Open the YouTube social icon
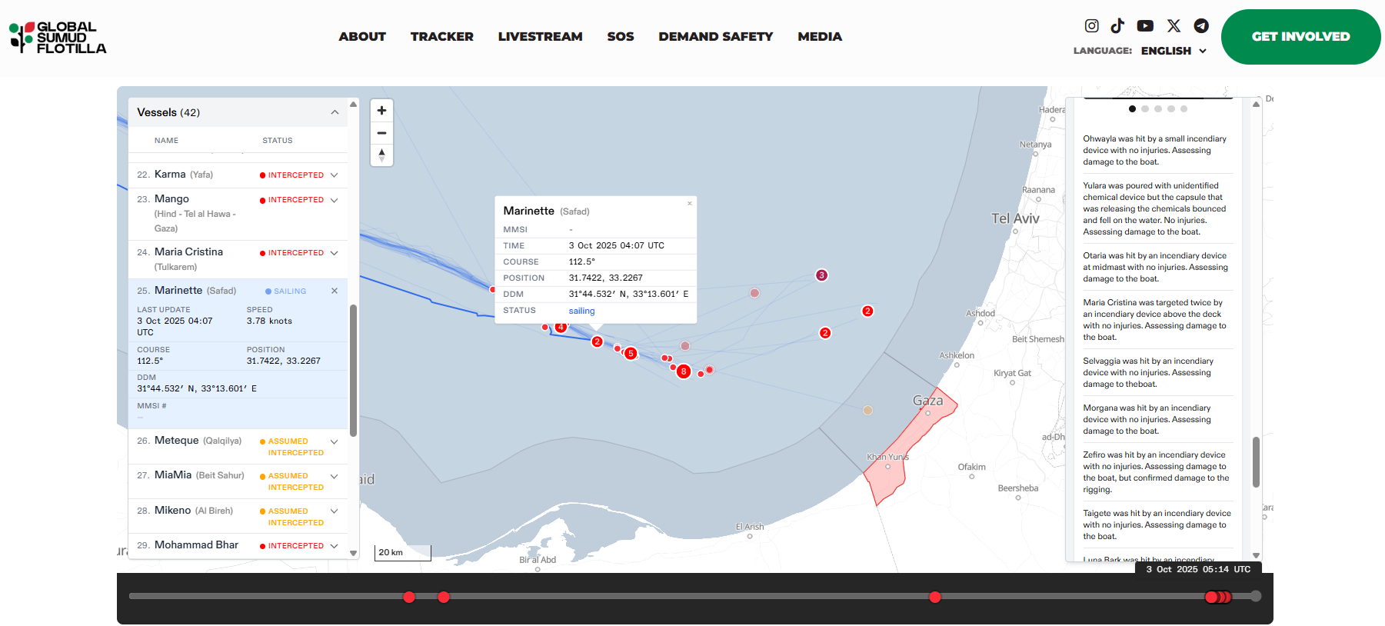1385x626 pixels. 1145,25
